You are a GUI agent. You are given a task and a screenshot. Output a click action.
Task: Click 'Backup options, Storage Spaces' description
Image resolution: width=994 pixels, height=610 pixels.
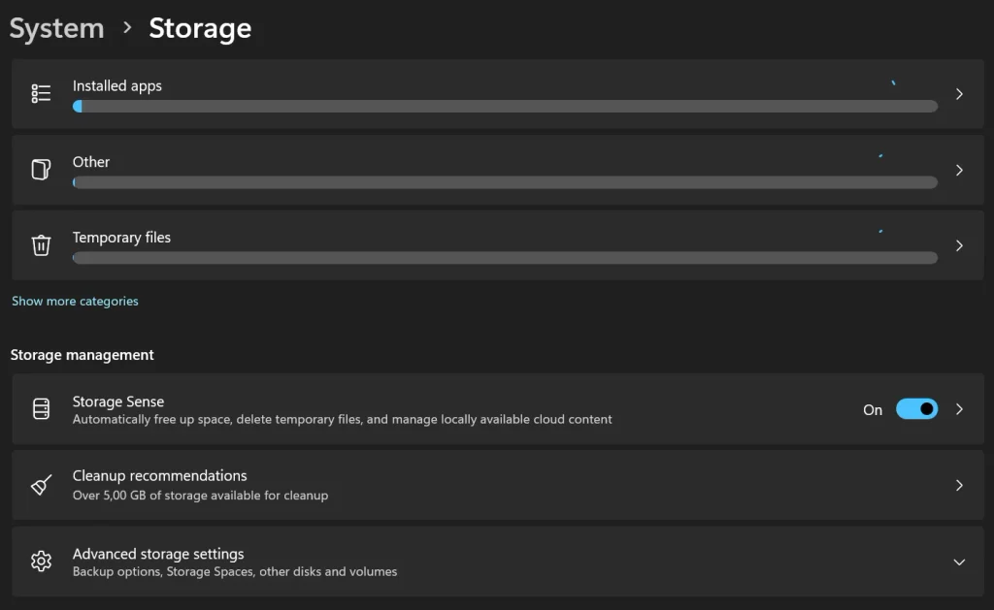click(x=235, y=571)
